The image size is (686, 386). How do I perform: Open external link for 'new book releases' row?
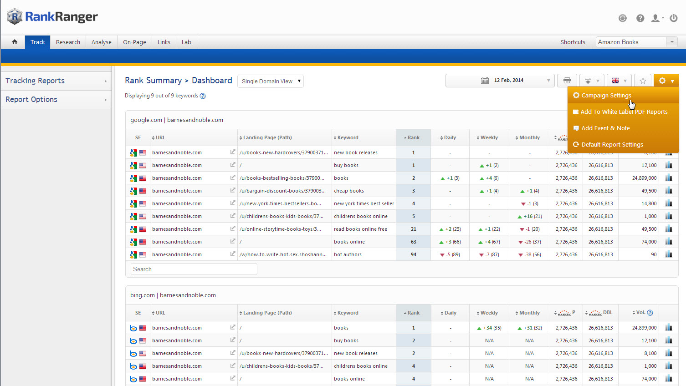pos(233,152)
